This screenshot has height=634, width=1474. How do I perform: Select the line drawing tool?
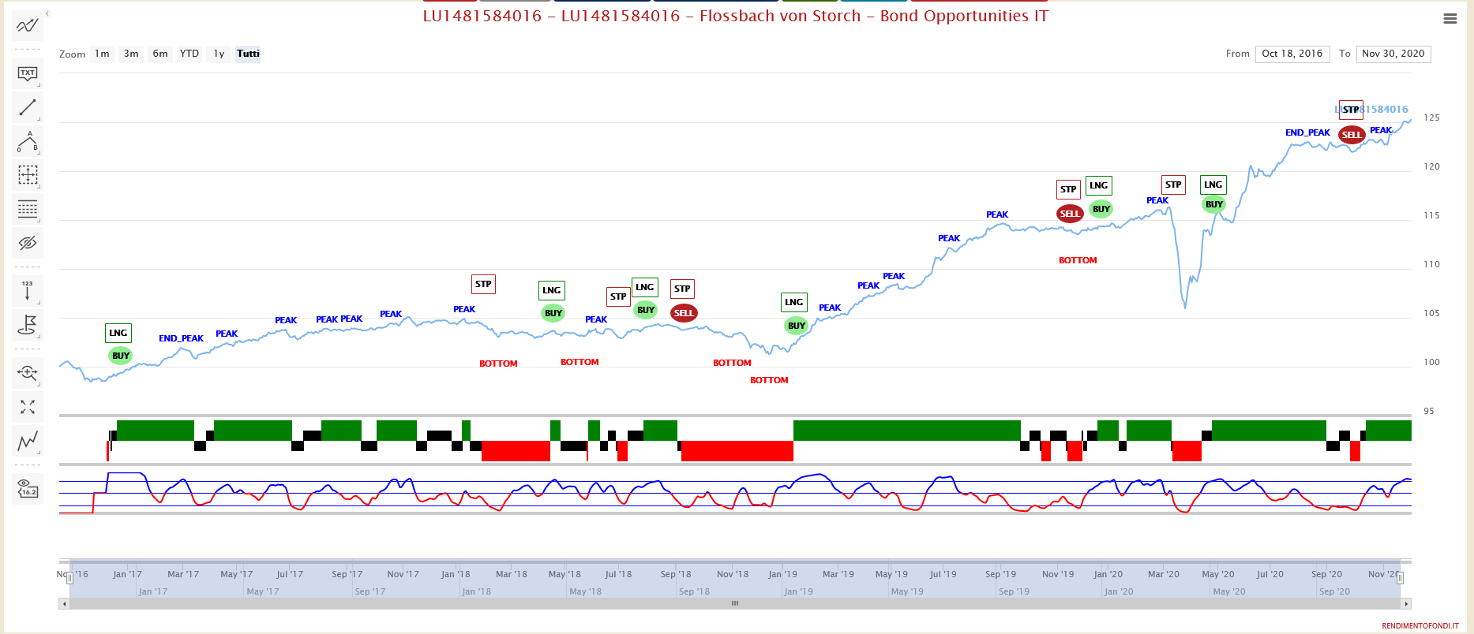[28, 107]
